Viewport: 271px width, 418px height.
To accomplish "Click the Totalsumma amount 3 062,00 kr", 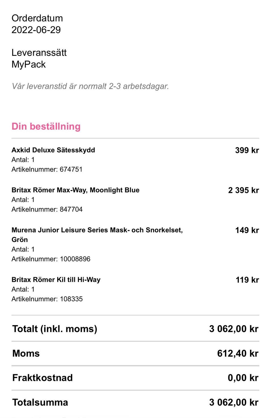I will pyautogui.click(x=234, y=402).
